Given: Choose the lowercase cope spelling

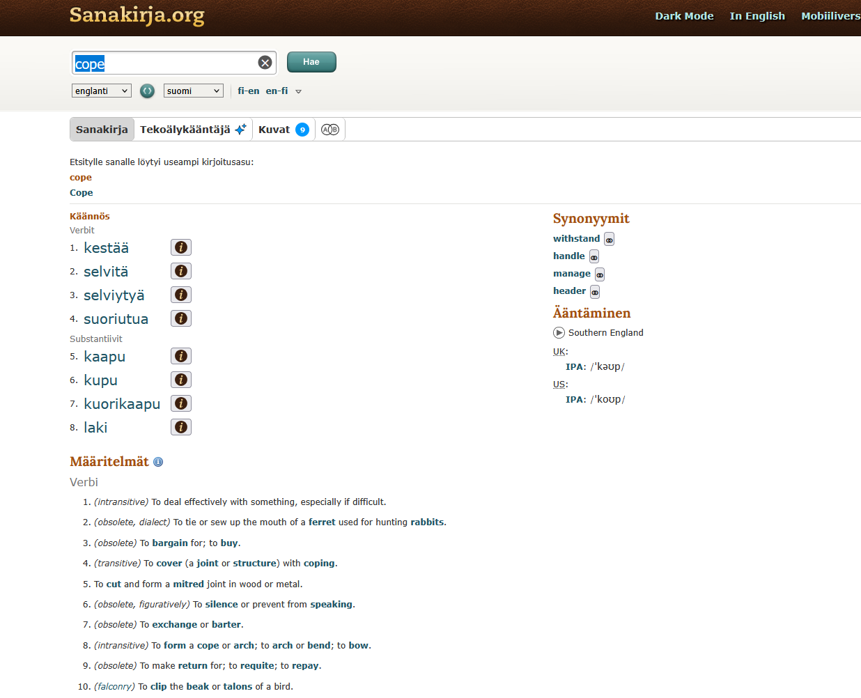Looking at the screenshot, I should click(x=81, y=178).
